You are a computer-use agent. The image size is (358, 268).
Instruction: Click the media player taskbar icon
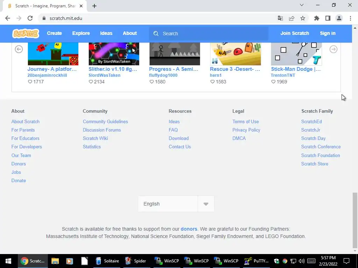pos(70,261)
